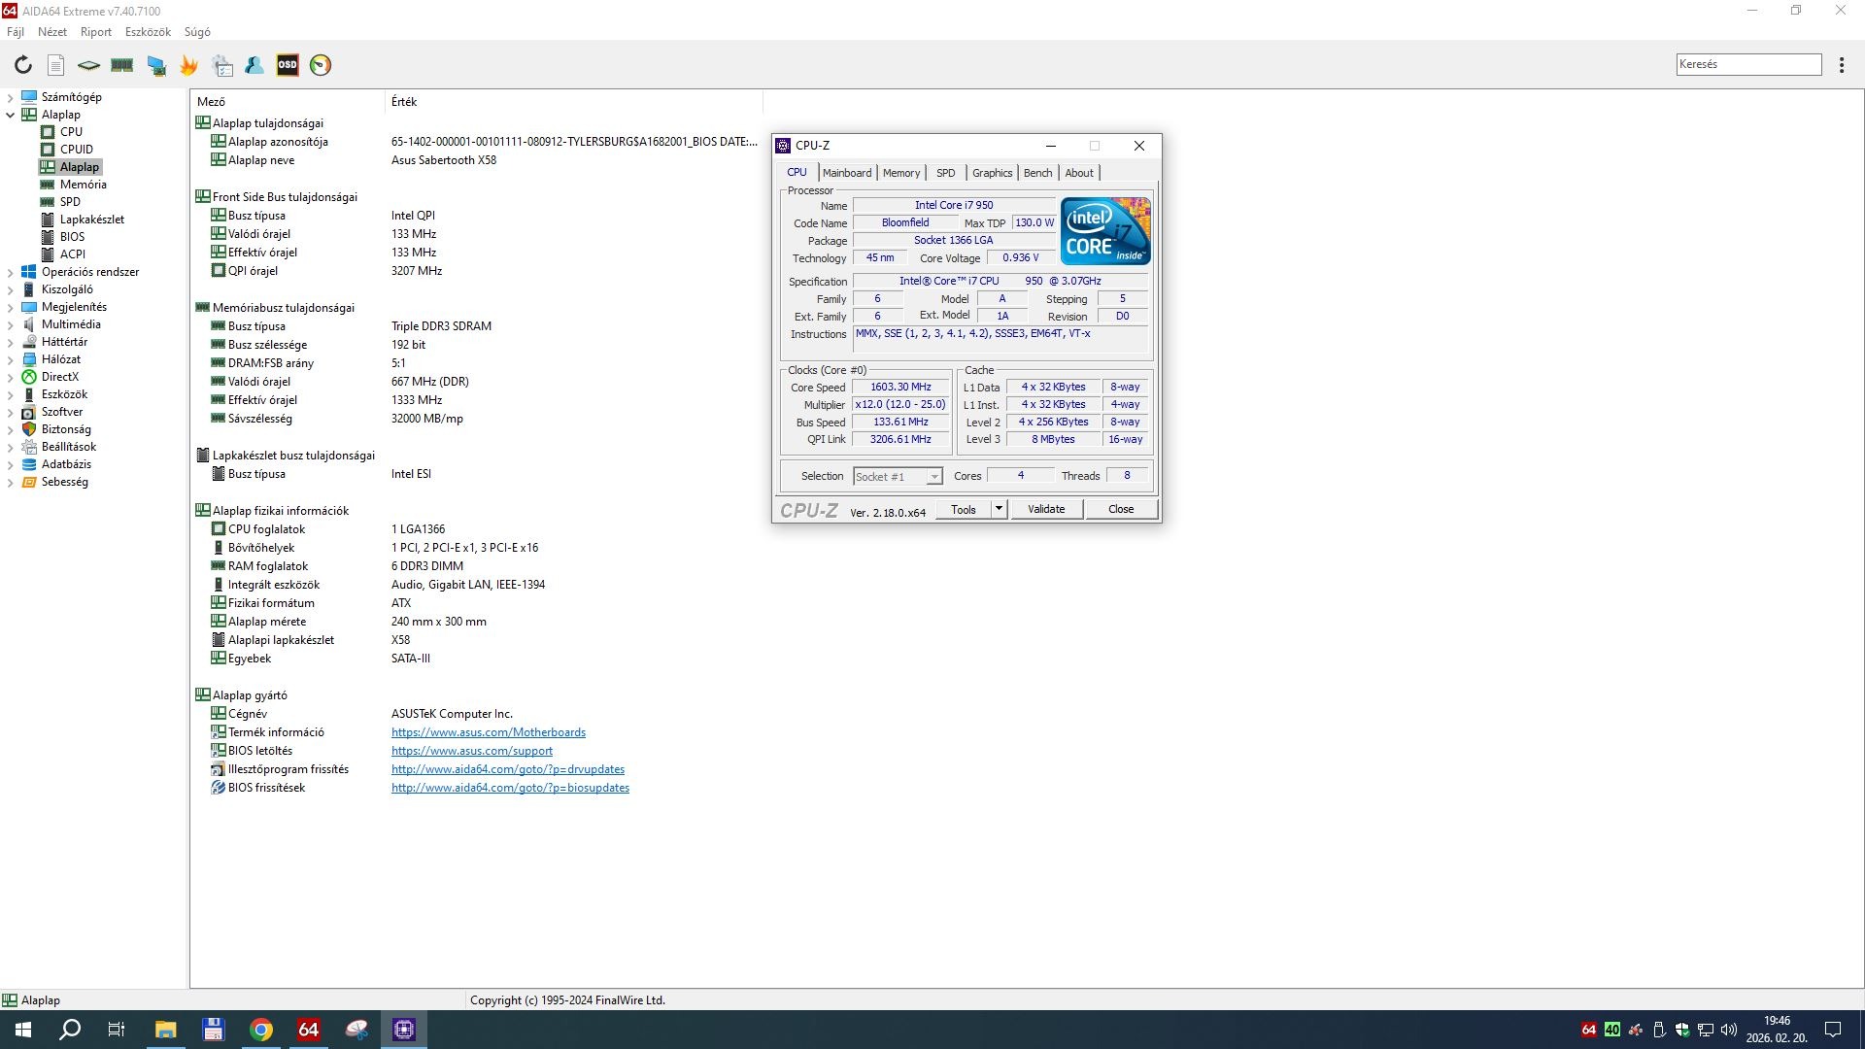This screenshot has width=1865, height=1049.
Task: Open the ASUS Motherboards link
Action: 489,732
